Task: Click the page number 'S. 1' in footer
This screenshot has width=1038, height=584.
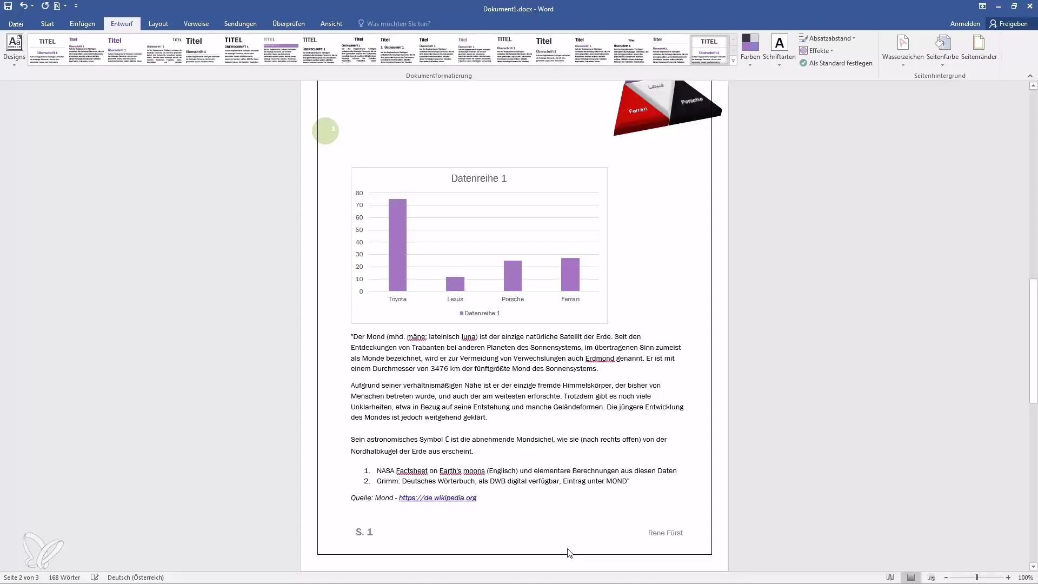Action: (x=364, y=532)
